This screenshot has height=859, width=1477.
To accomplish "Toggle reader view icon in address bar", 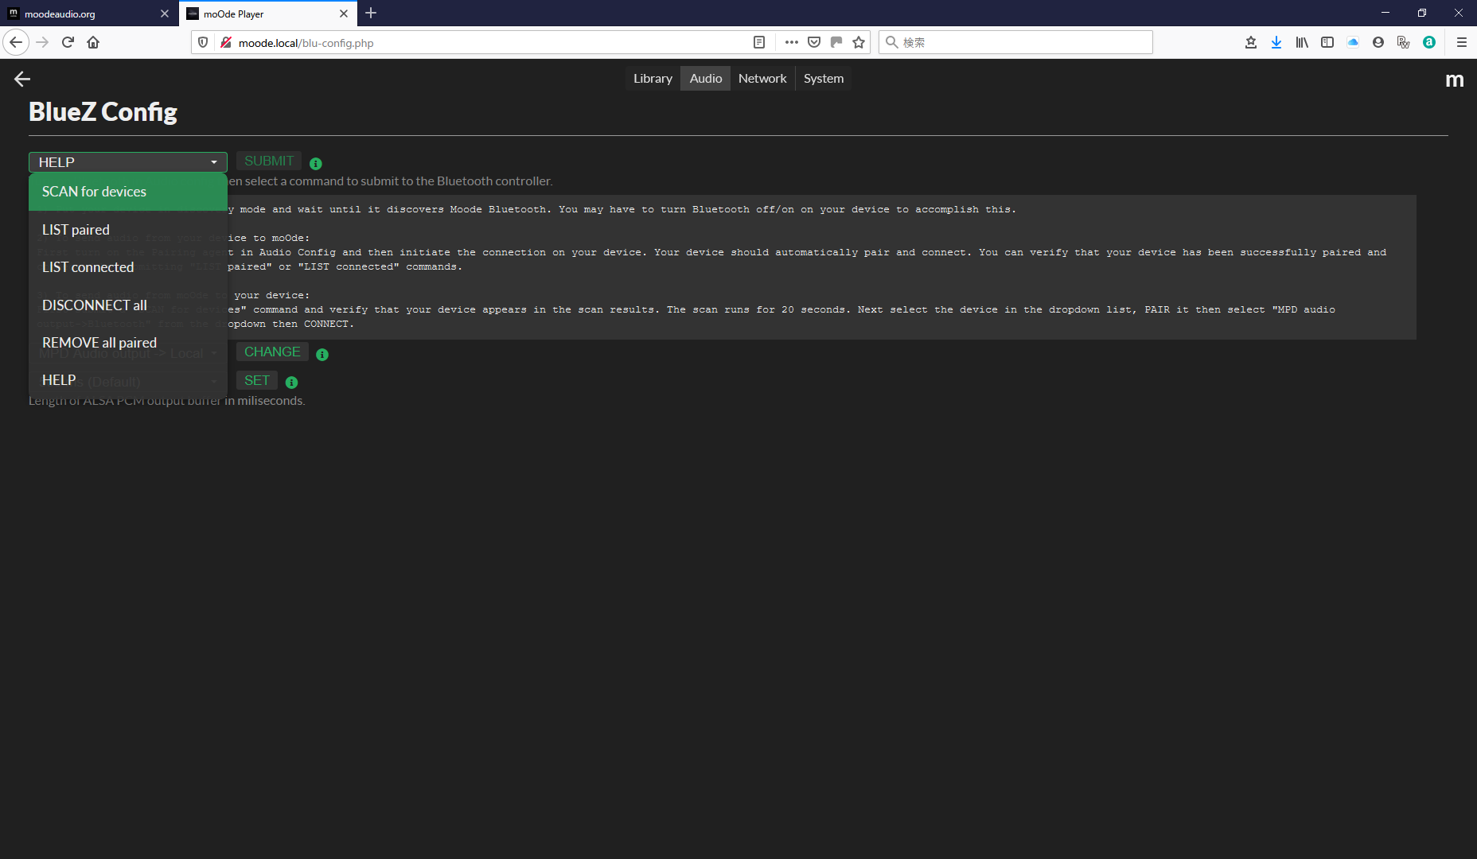I will click(x=759, y=42).
